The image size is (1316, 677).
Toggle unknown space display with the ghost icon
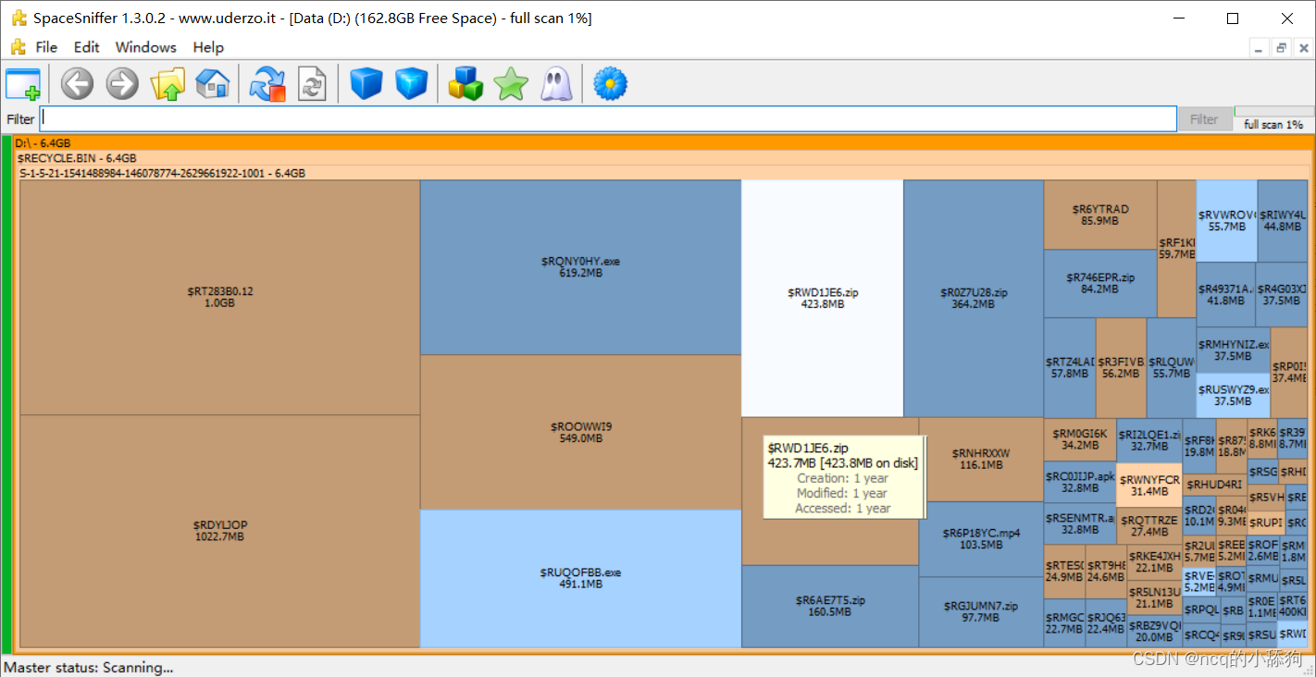[555, 84]
